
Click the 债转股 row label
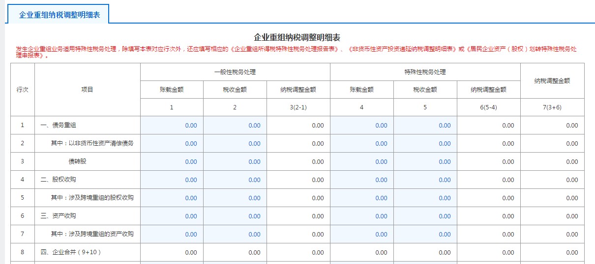pyautogui.click(x=78, y=161)
